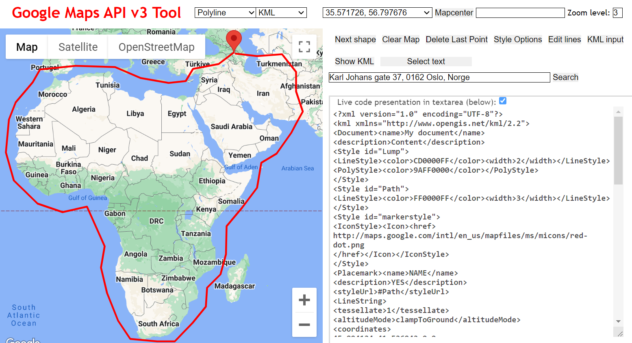Click the <description>YES</description> code line

400,282
